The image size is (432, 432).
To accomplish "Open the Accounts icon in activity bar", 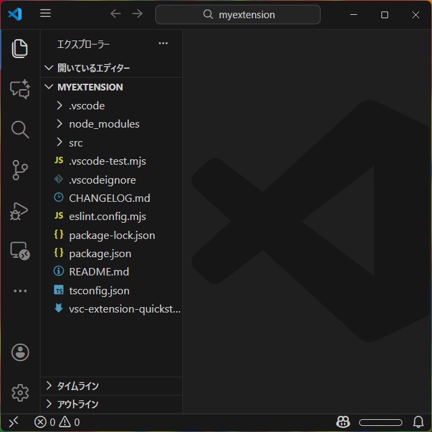I will (20, 352).
